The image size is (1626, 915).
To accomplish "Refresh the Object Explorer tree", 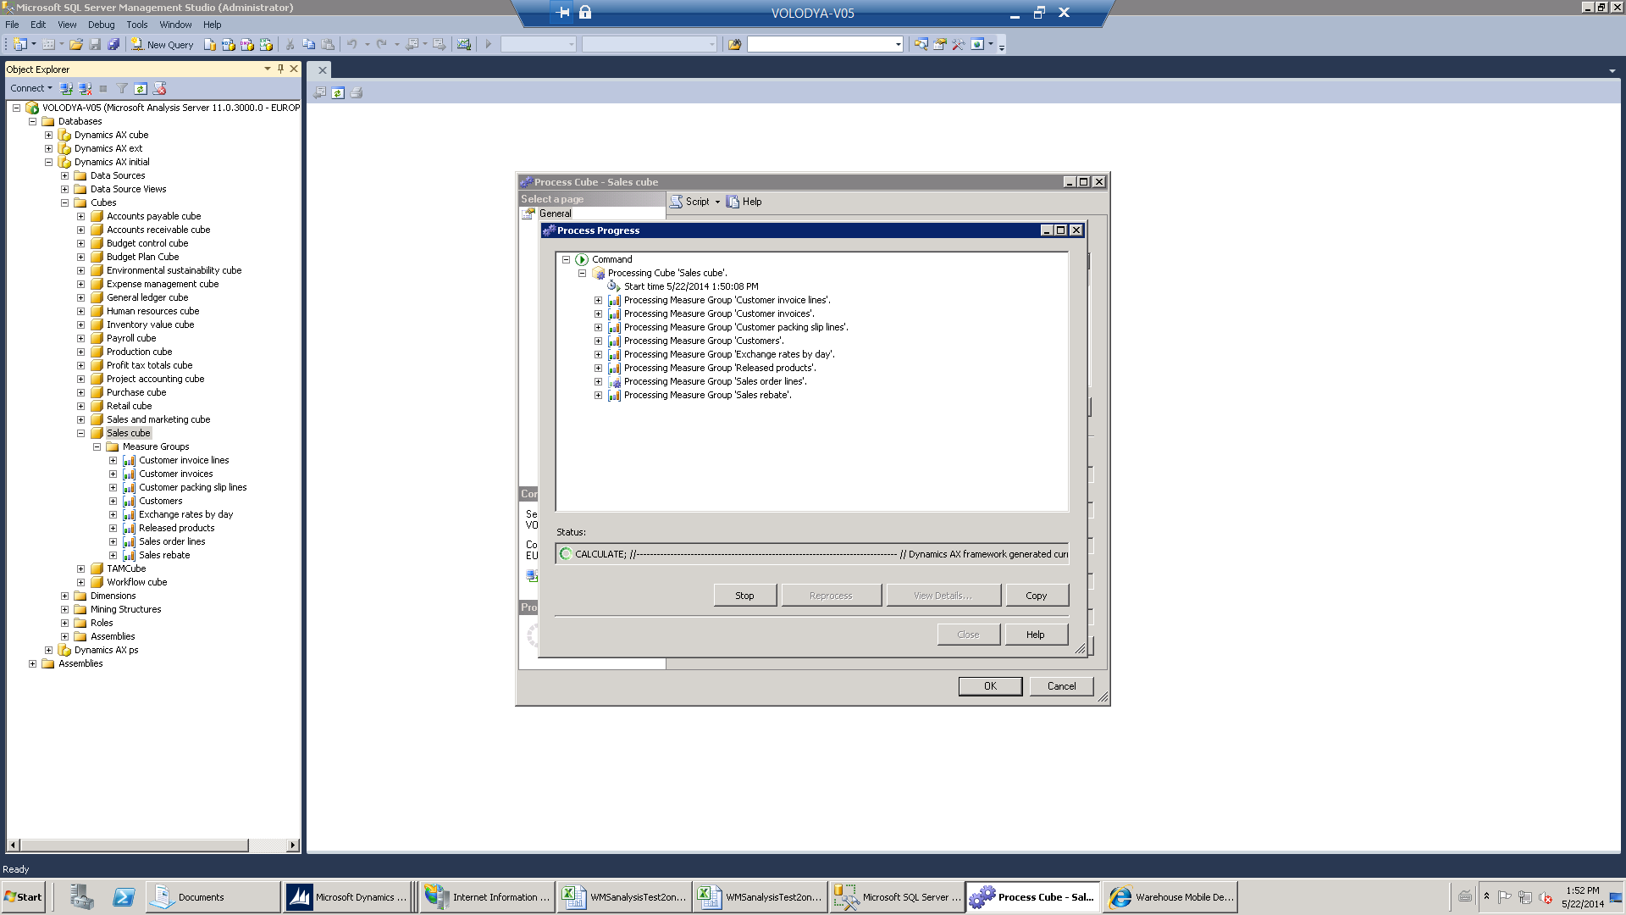I will (x=141, y=88).
